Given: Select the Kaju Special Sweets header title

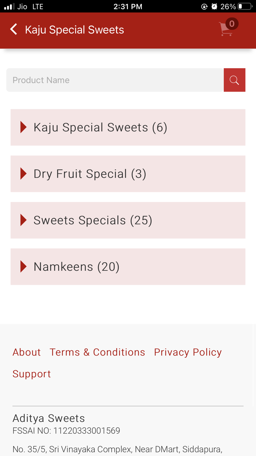Looking at the screenshot, I should point(75,29).
